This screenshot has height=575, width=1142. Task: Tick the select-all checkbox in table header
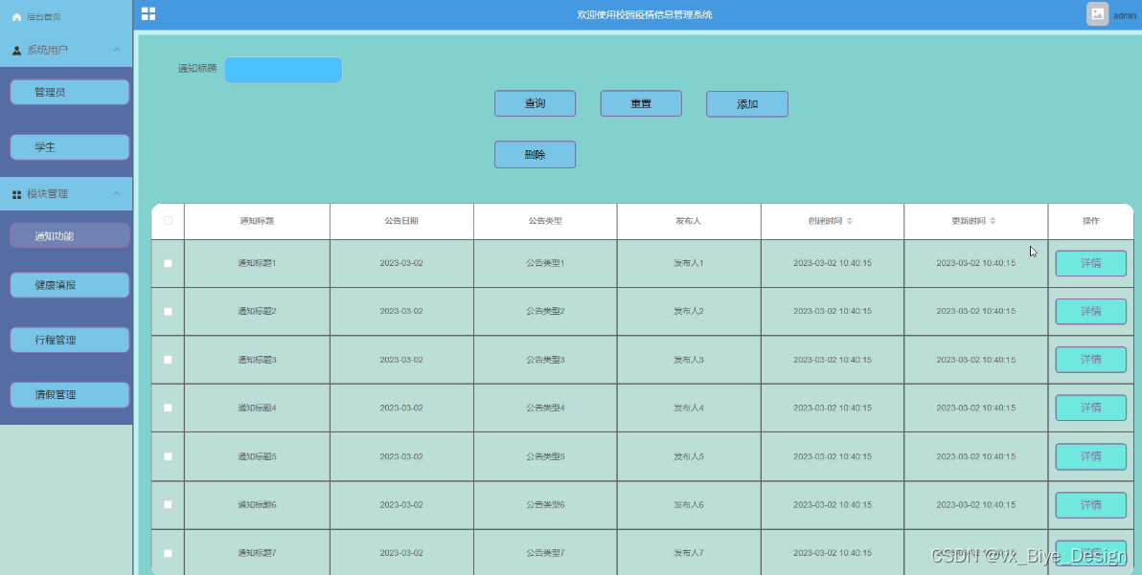pyautogui.click(x=169, y=220)
